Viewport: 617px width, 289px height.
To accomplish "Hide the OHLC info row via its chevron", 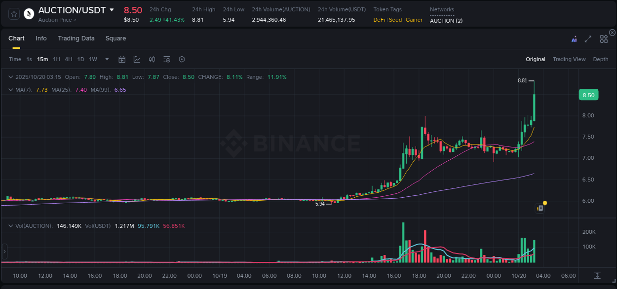I will point(10,77).
